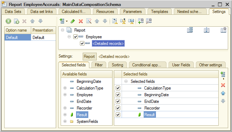
Task: Expand SystemFields folder
Action: (x=65, y=121)
